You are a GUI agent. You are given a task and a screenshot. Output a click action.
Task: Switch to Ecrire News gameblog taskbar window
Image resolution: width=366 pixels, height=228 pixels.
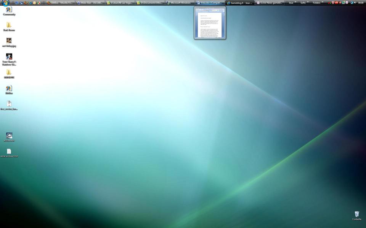270,3
